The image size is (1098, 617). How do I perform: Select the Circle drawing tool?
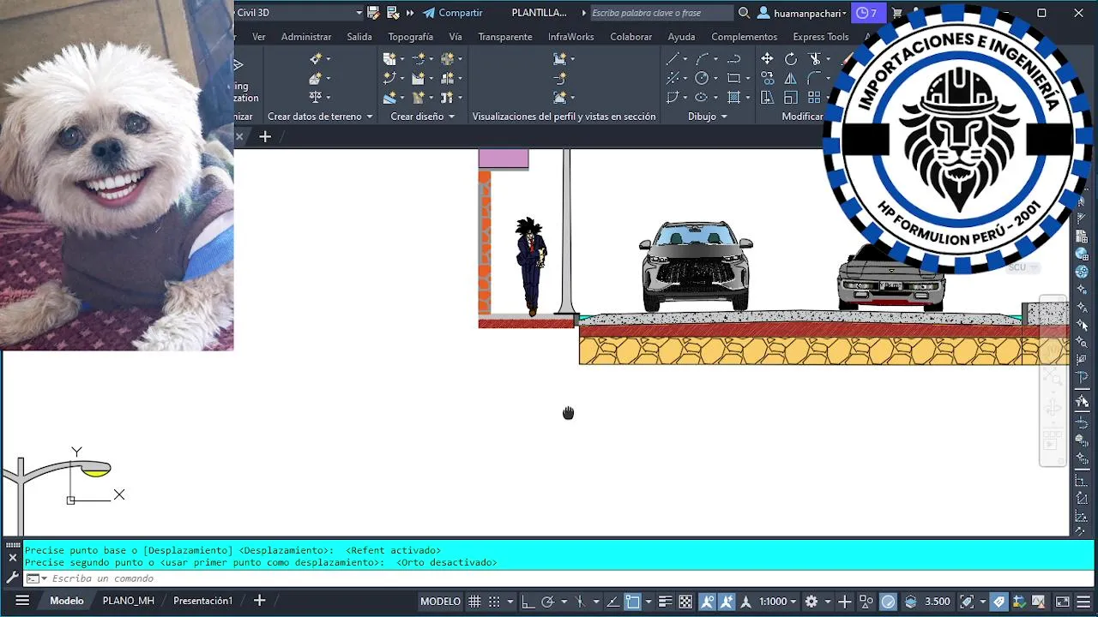(702, 78)
